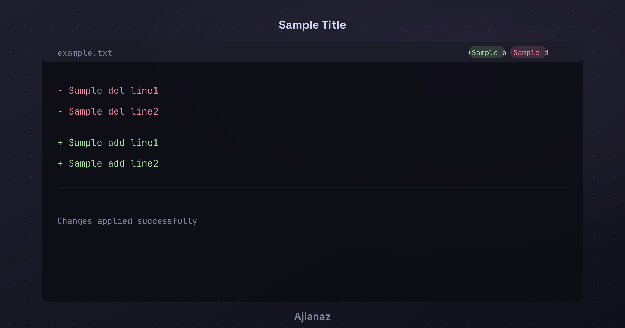Click the divider line above the status message
Viewport: 625px width, 328px height.
(x=312, y=187)
